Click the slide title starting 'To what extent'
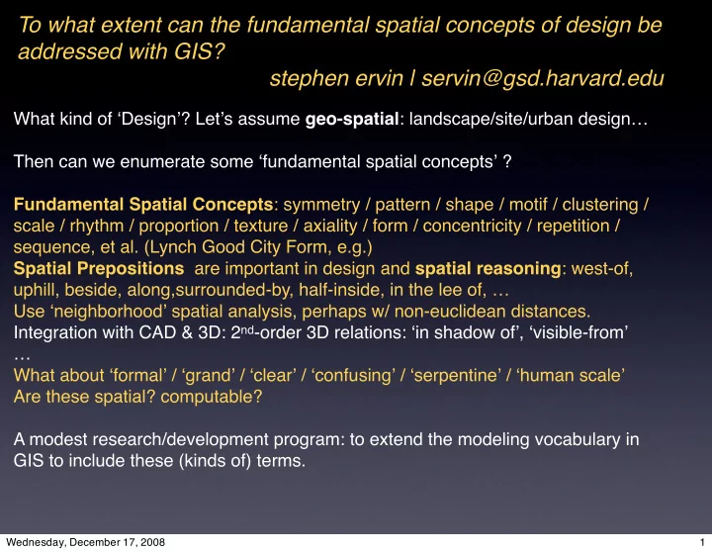 pyautogui.click(x=340, y=39)
